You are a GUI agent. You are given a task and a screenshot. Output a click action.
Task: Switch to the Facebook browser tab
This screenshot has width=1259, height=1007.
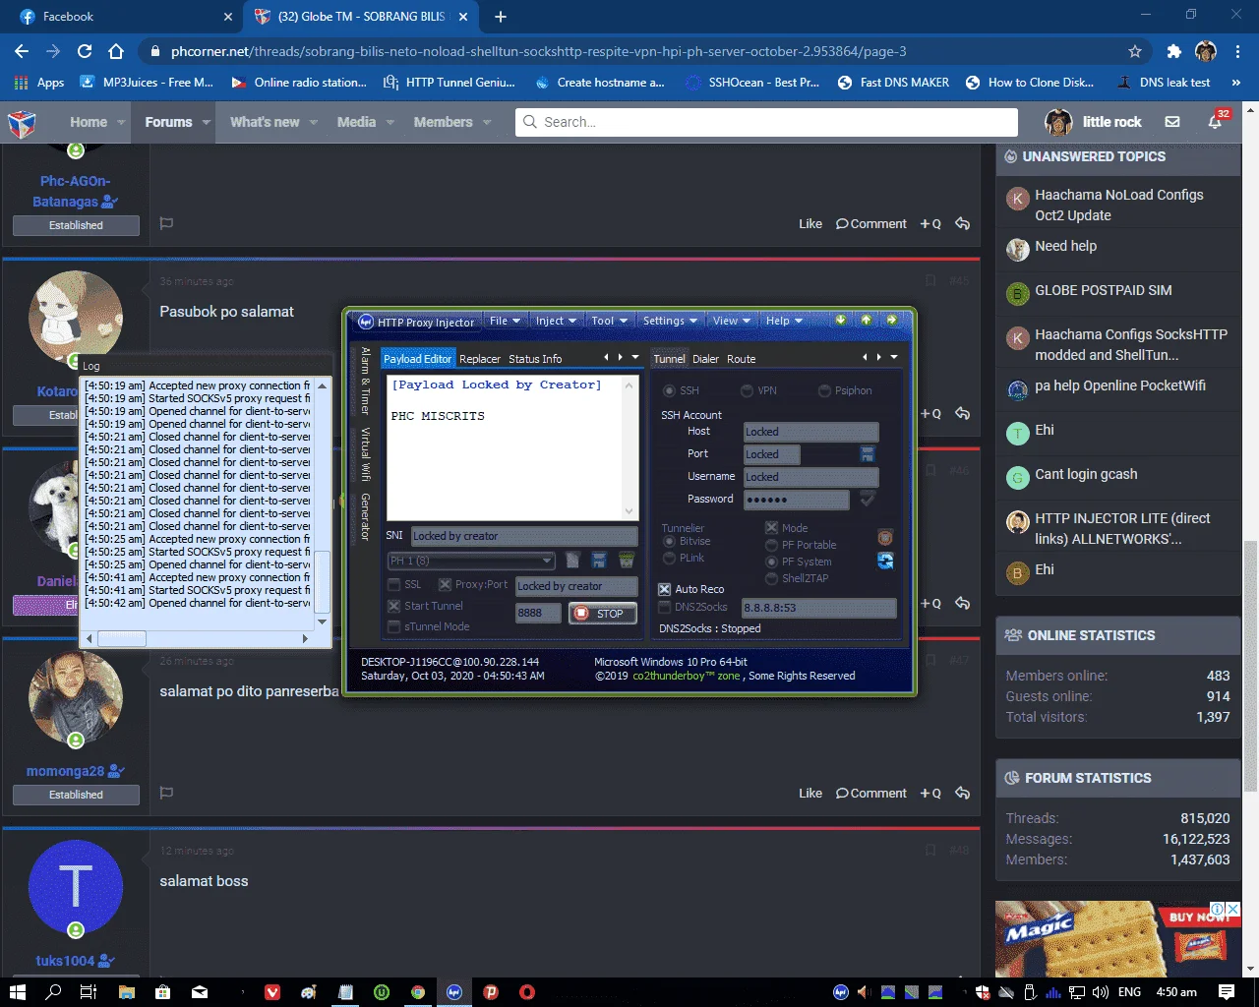(x=123, y=17)
